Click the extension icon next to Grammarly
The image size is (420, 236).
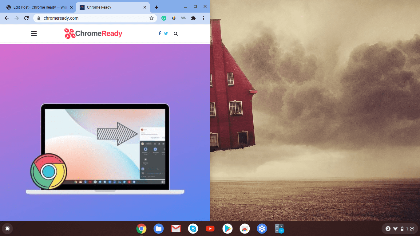click(x=174, y=18)
